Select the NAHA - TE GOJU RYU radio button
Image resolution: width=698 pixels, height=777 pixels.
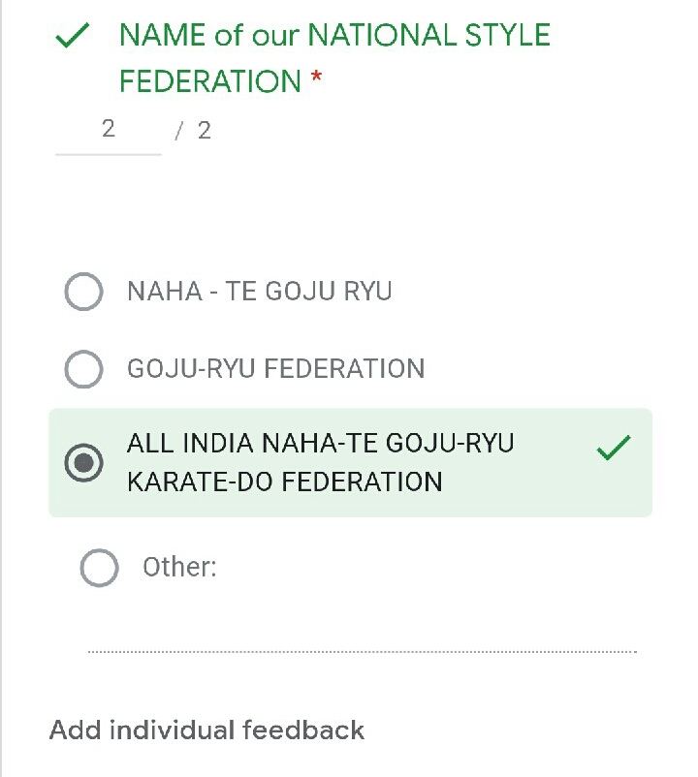click(x=83, y=292)
